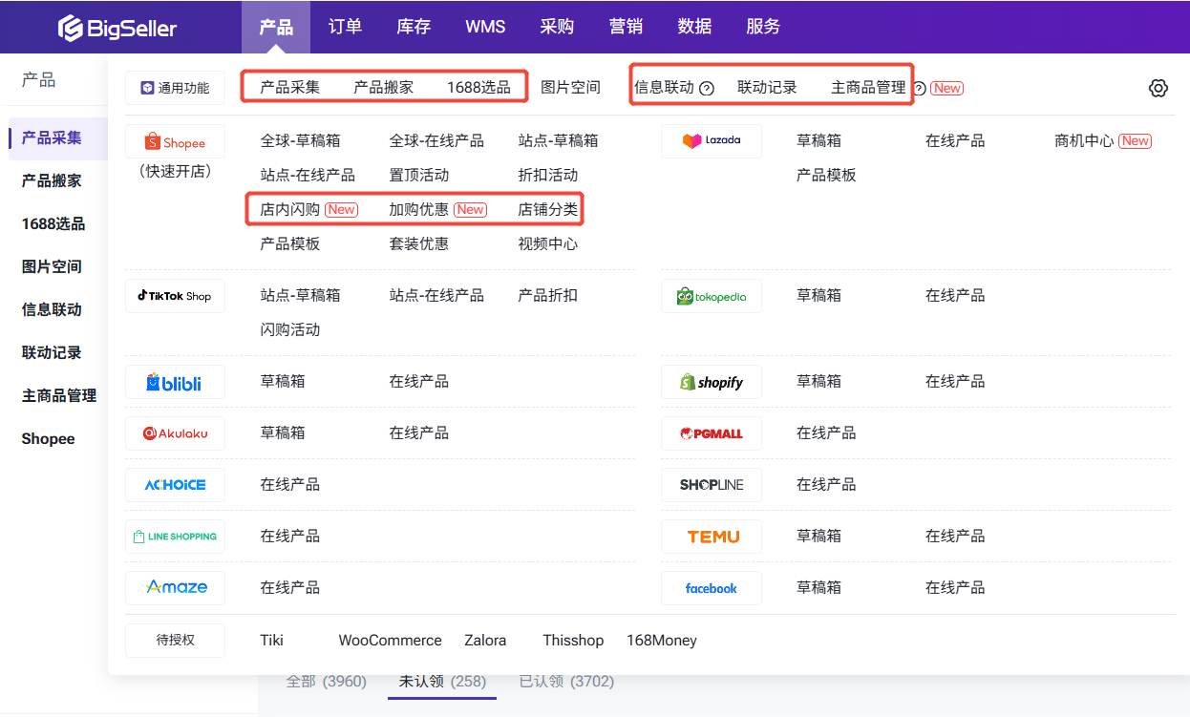Viewport: 1190px width, 717px height.
Task: Click help icon next to 主商品管理
Action: point(919,88)
